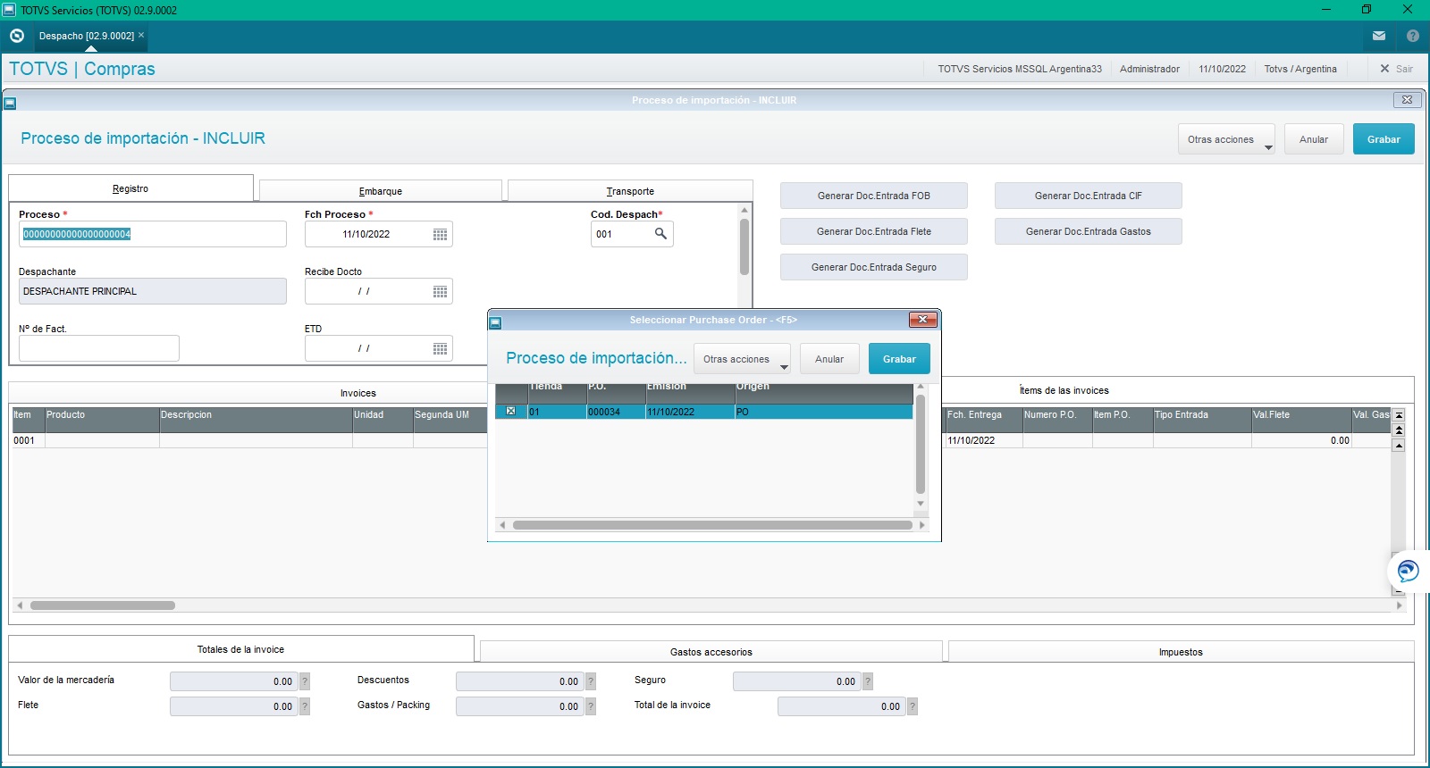Image resolution: width=1430 pixels, height=768 pixels.
Task: Click help icon beside Gastos / Packing field
Action: (x=591, y=706)
